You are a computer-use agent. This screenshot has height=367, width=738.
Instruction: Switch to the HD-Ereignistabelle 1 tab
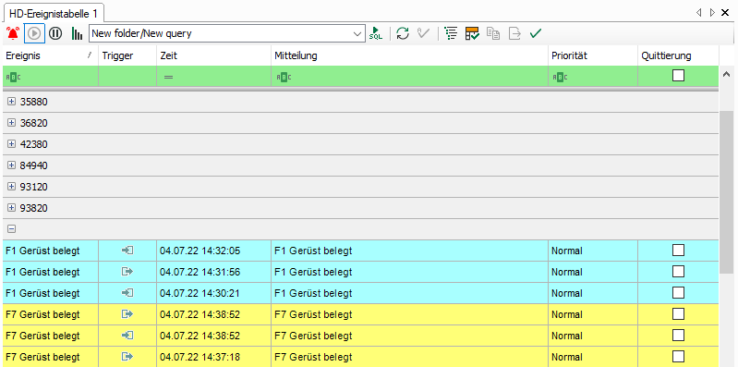click(54, 13)
